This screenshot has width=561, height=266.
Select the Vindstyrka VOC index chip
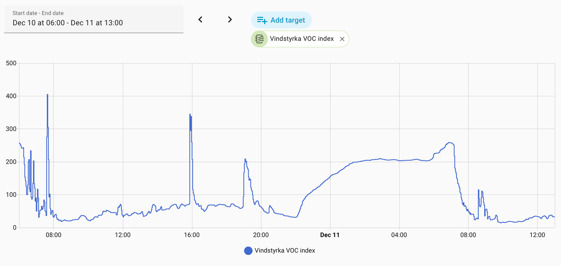tap(301, 39)
